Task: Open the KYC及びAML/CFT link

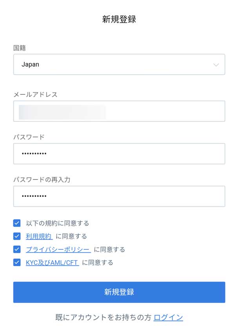Action: [x=52, y=263]
